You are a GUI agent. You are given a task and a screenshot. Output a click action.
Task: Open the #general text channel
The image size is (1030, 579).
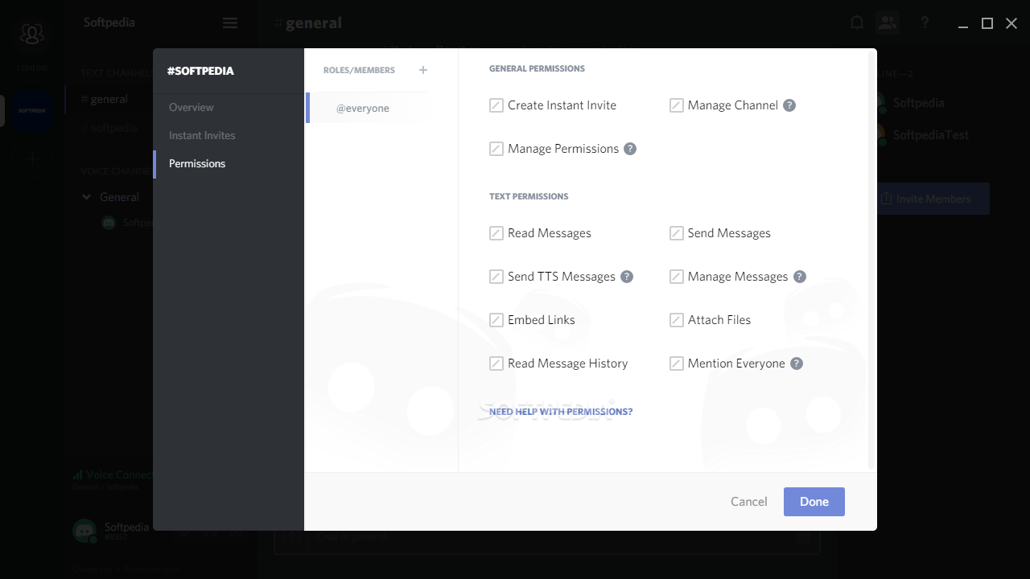pyautogui.click(x=109, y=99)
